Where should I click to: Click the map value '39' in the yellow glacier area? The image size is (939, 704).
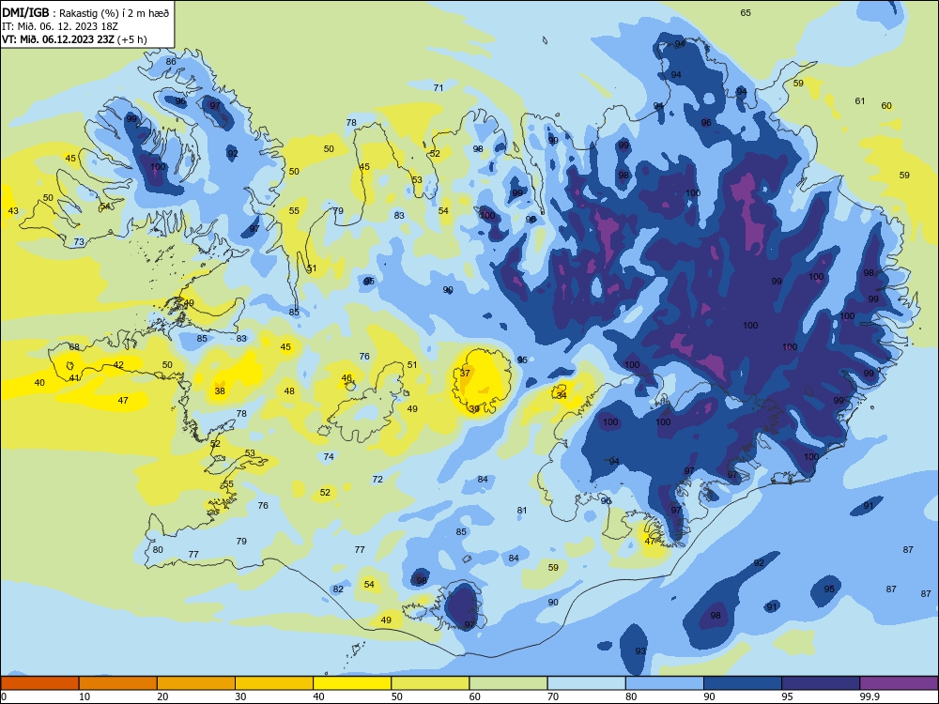click(473, 409)
